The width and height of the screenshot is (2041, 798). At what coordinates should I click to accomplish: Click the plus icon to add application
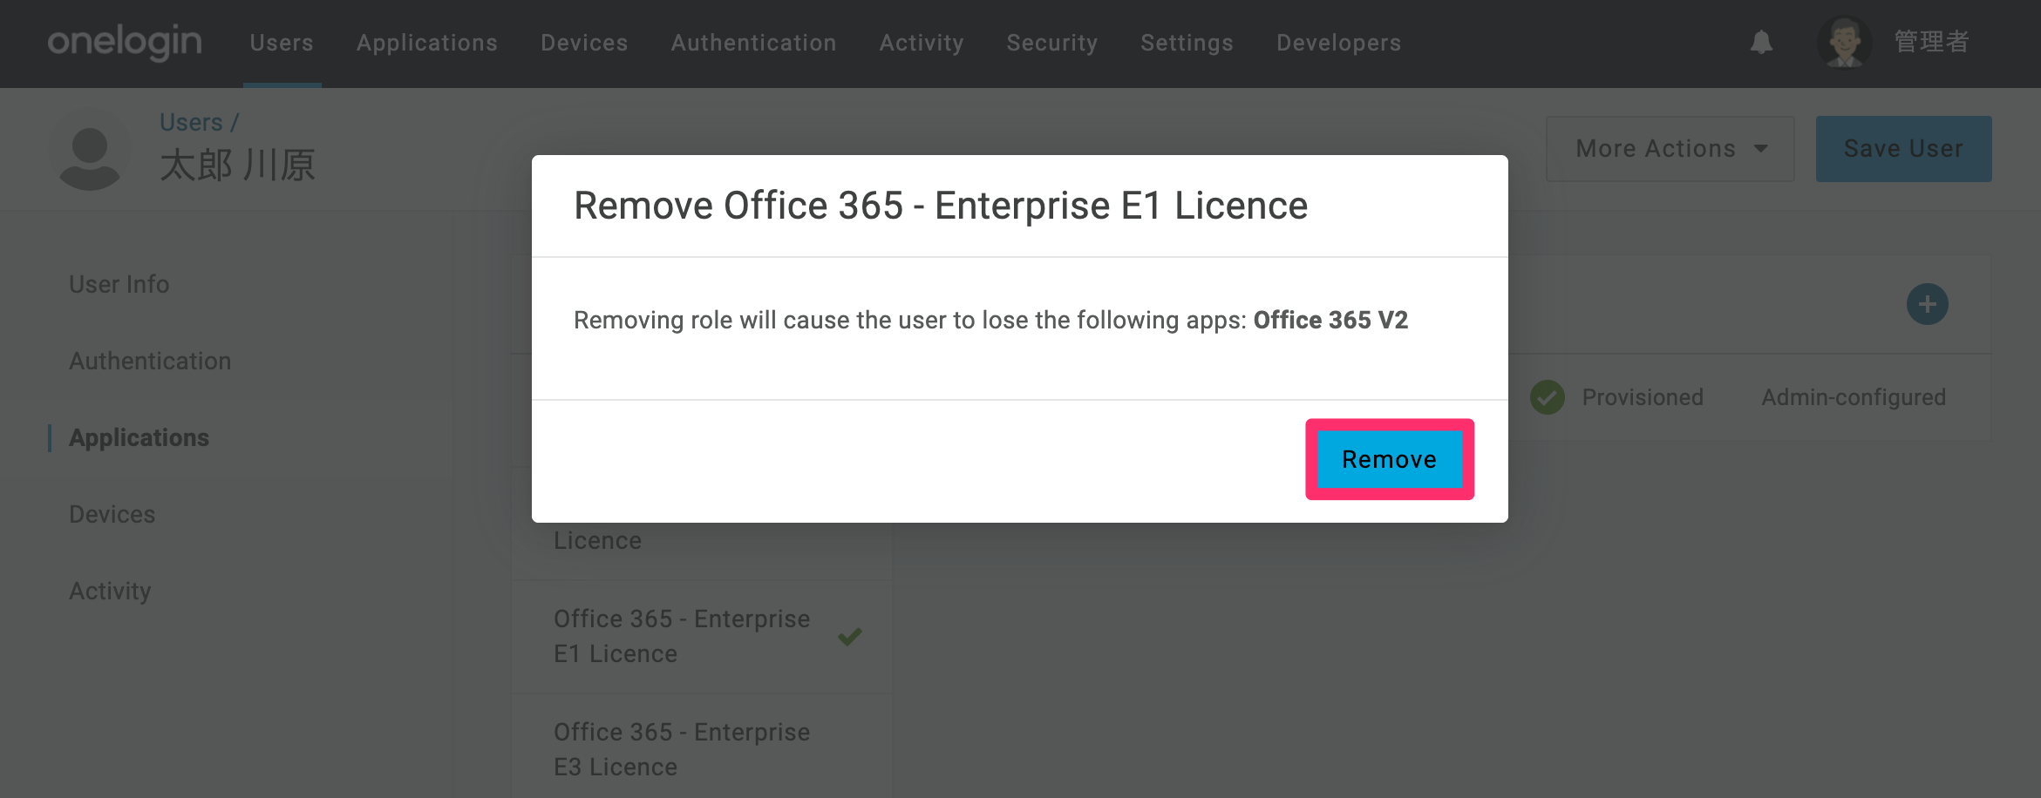point(1927,304)
